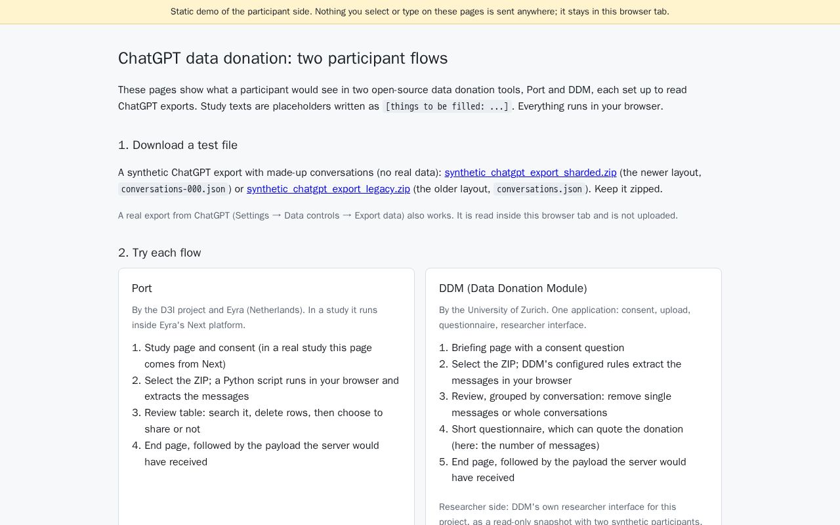Click the 'Port' card heading
This screenshot has width=840, height=525.
142,288
